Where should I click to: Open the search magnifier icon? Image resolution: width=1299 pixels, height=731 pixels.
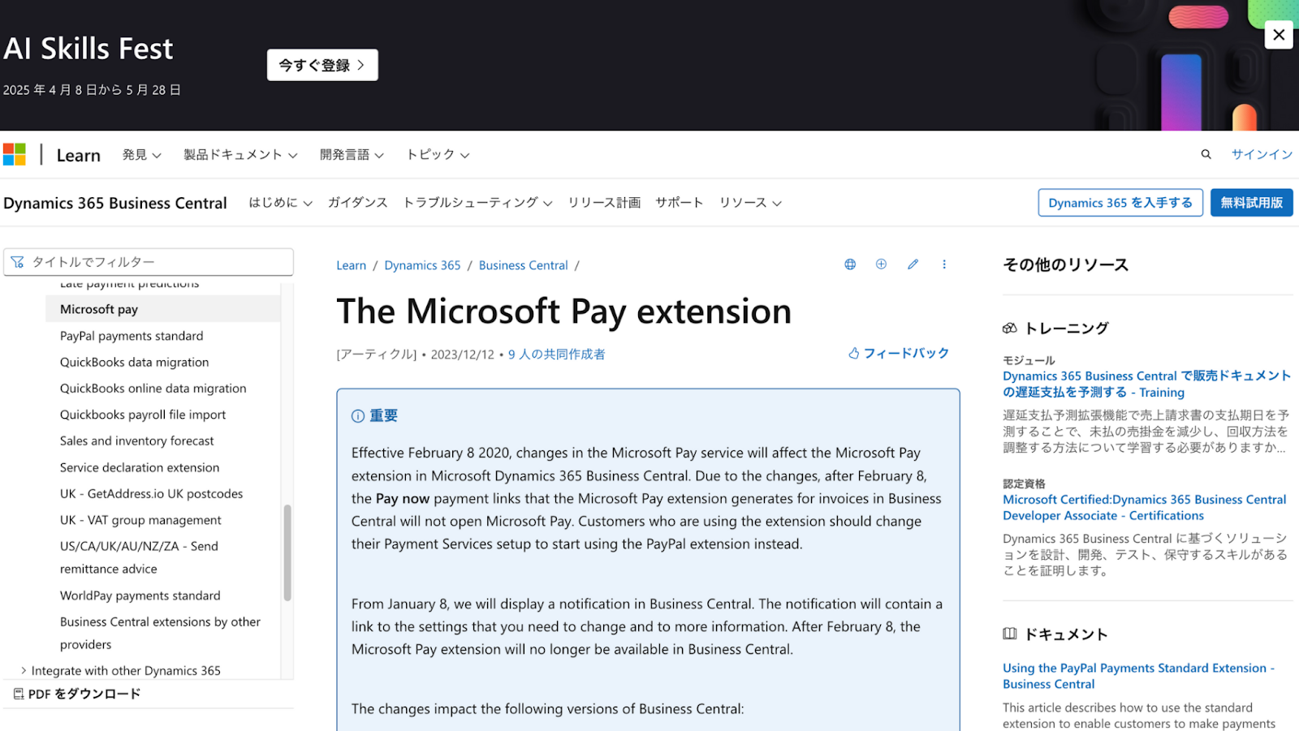tap(1206, 154)
